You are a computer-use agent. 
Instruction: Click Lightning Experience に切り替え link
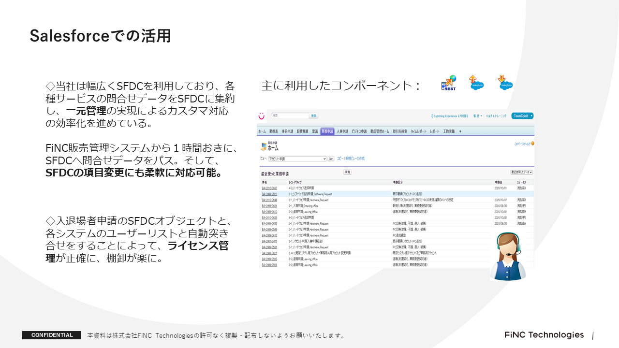pos(452,116)
